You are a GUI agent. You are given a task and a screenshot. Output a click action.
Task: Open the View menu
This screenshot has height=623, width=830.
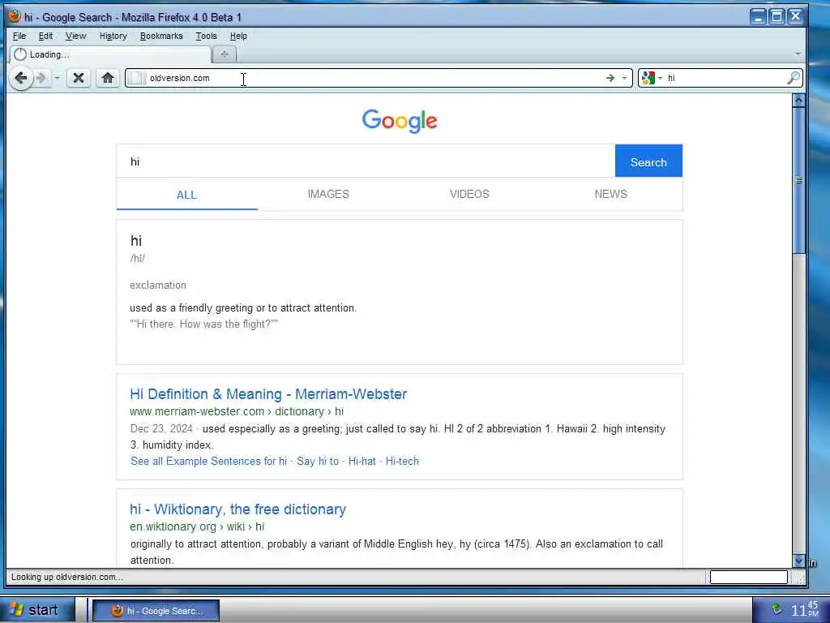point(75,36)
